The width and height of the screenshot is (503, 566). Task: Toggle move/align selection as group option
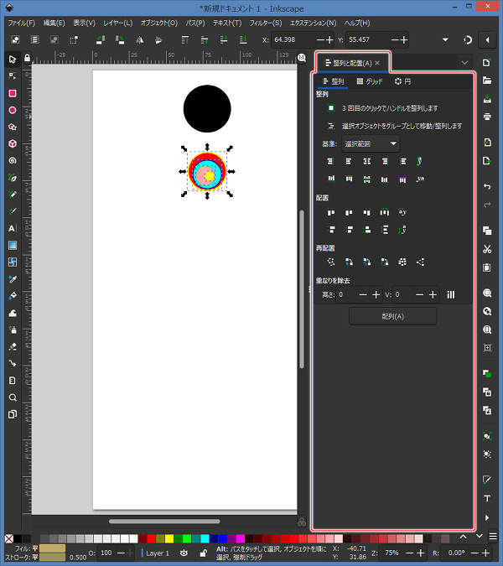[331, 126]
